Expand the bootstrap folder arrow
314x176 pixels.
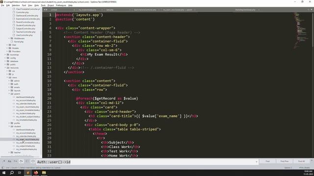pyautogui.click(x=5, y=55)
